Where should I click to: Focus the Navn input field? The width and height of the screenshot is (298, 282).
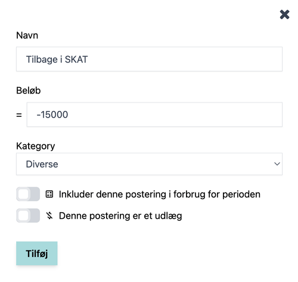click(149, 59)
